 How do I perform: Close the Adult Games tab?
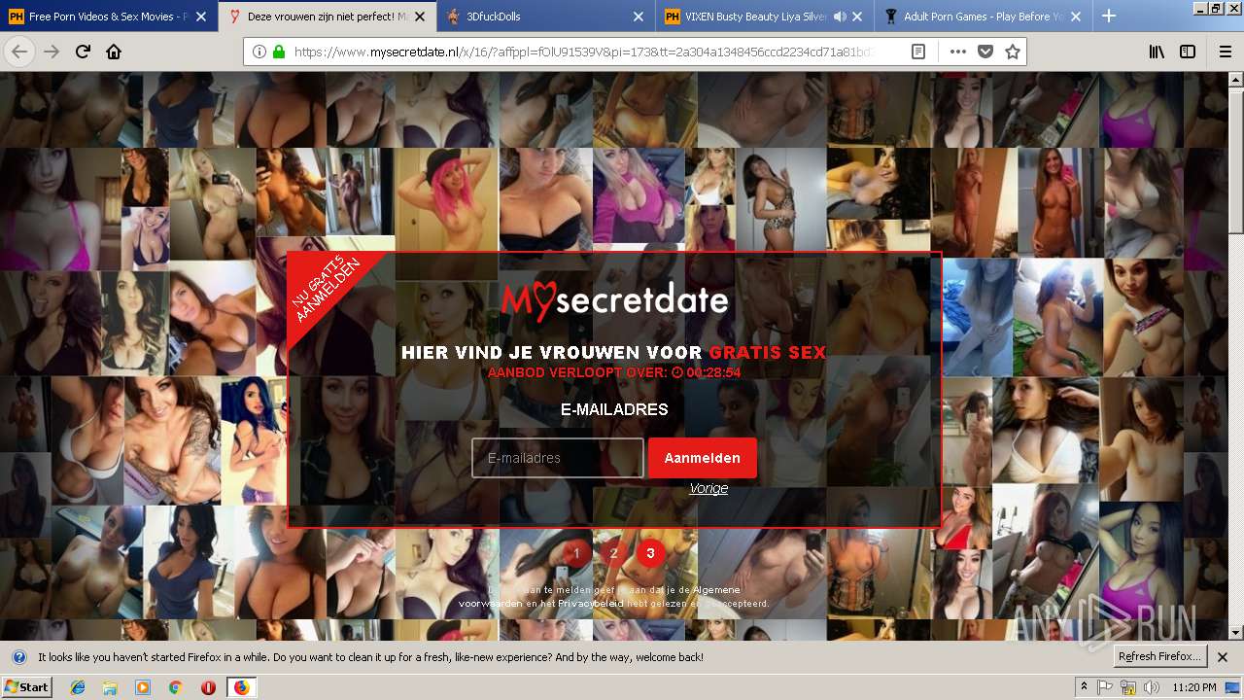tap(1078, 17)
